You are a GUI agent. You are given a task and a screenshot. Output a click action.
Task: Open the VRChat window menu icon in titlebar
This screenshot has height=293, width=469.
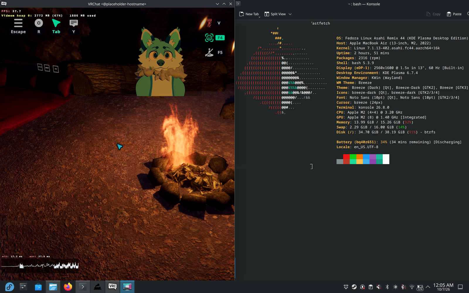click(x=4, y=4)
